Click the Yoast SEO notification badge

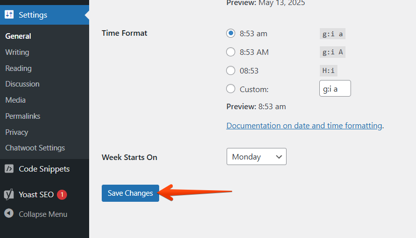(62, 195)
